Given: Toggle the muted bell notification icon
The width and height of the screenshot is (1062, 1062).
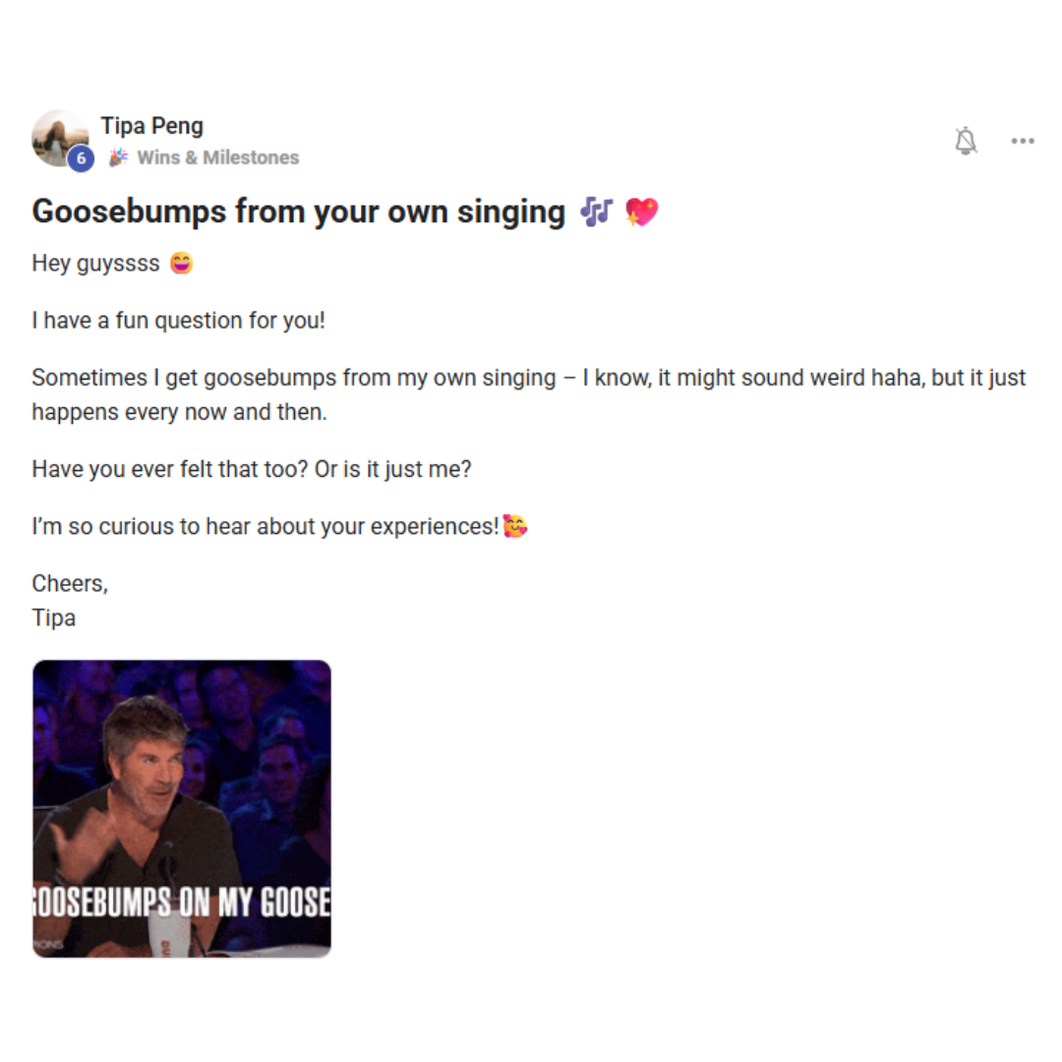Looking at the screenshot, I should coord(966,142).
